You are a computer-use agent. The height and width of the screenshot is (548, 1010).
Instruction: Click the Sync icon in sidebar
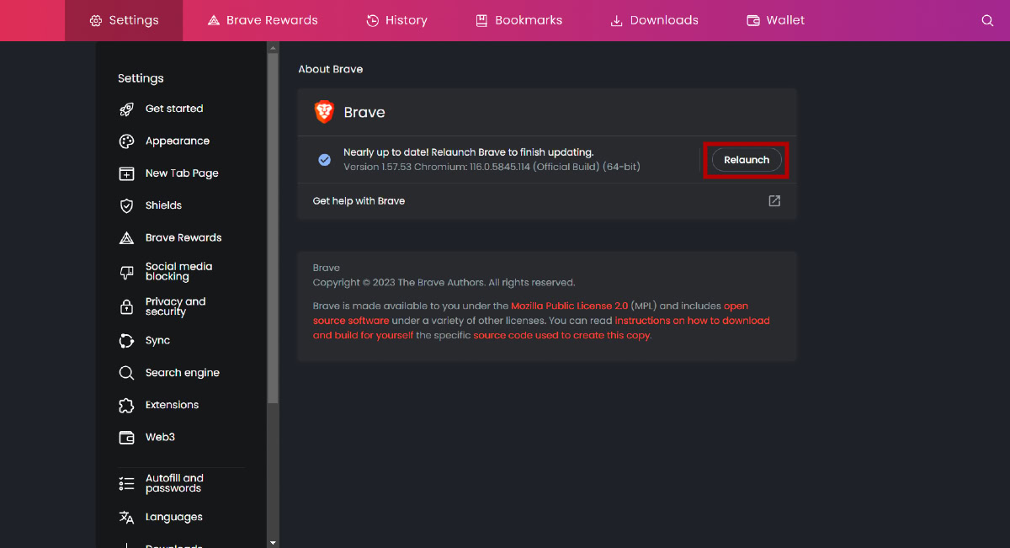point(126,341)
